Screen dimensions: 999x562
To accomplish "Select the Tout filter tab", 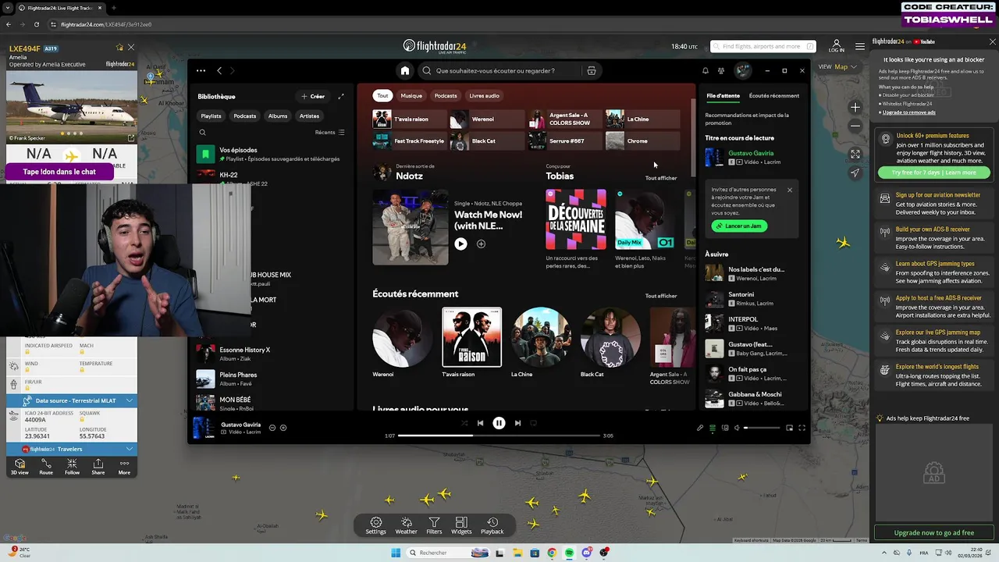I will pos(382,96).
